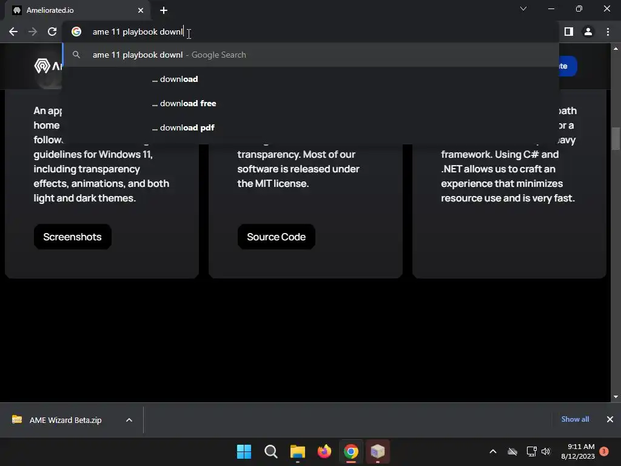This screenshot has width=621, height=466.
Task: Close the downloads bar
Action: [610, 419]
